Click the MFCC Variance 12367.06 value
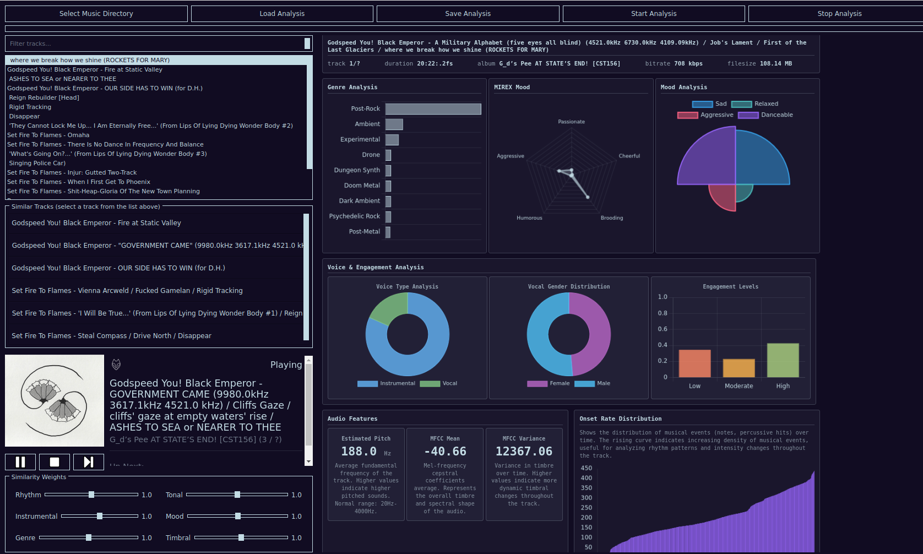Image resolution: width=923 pixels, height=554 pixels. click(524, 452)
